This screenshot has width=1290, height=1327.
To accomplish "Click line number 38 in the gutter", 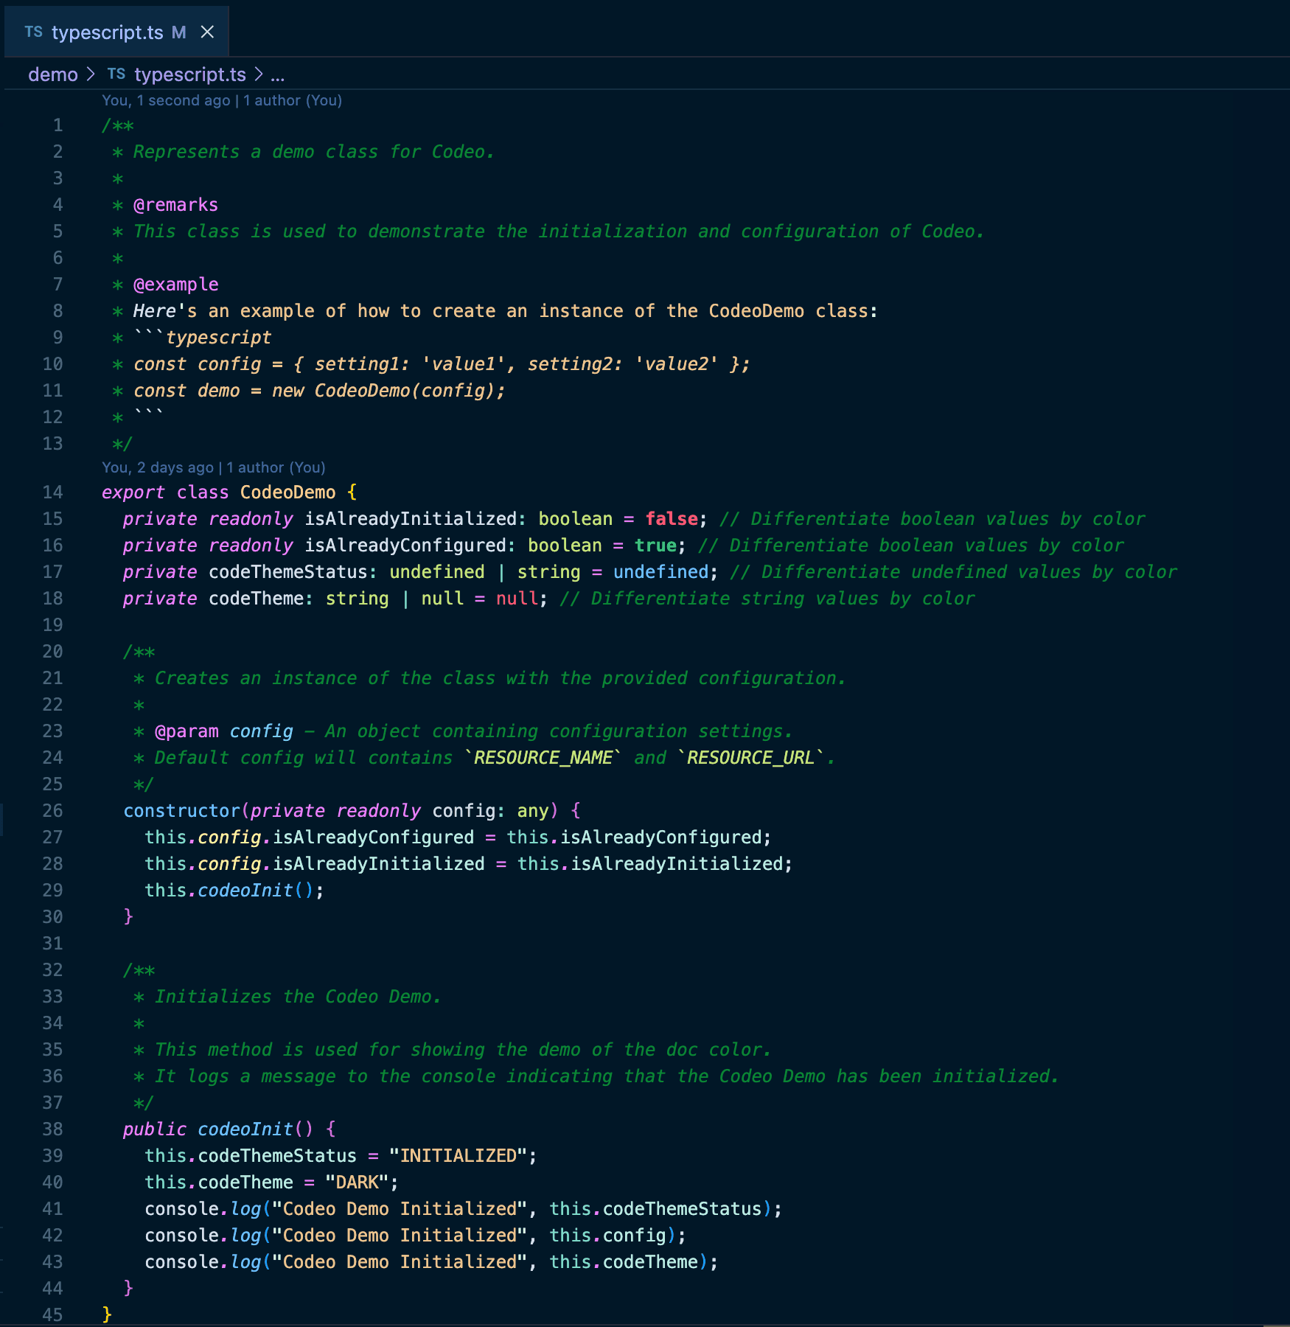I will tap(52, 1129).
